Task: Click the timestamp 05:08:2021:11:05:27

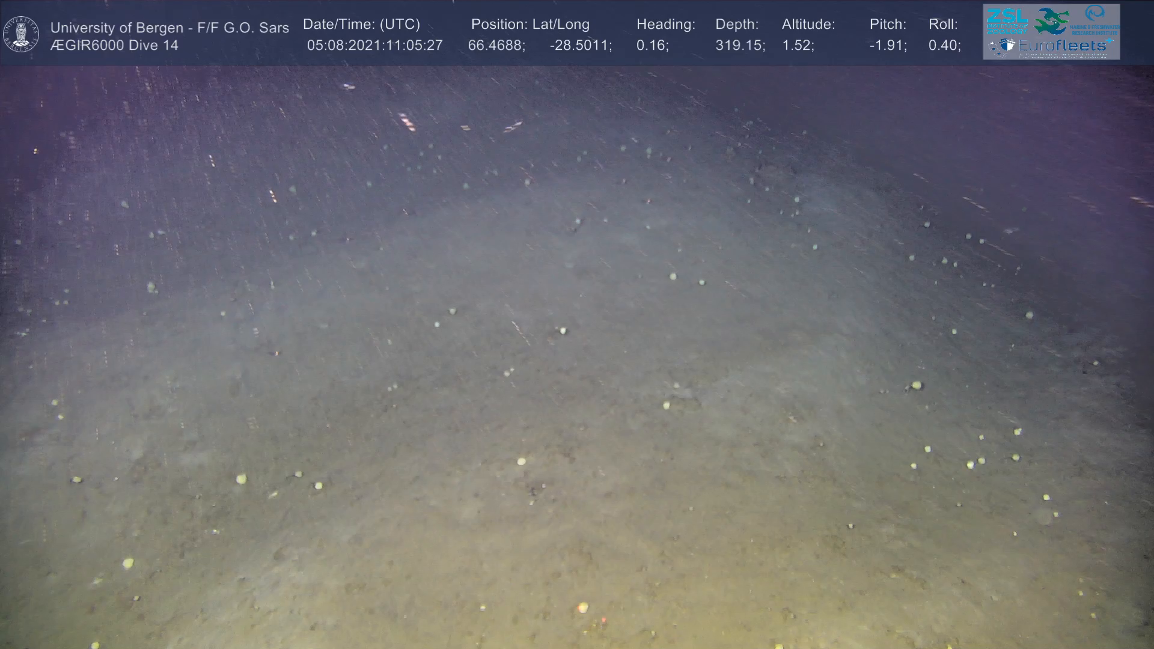Action: click(374, 46)
